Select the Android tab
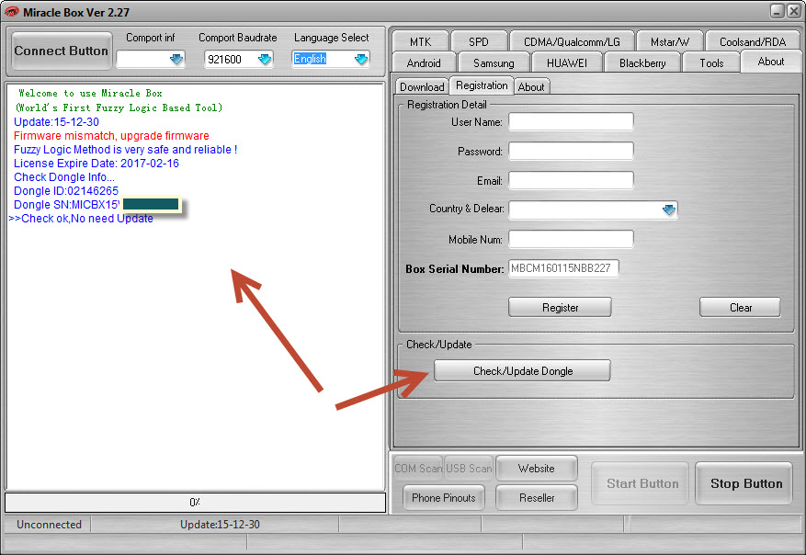Image resolution: width=806 pixels, height=555 pixels. 424,62
